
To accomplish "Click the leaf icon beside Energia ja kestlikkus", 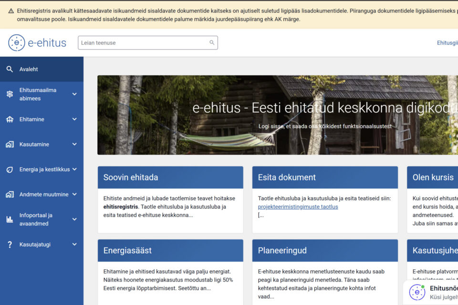I will pyautogui.click(x=10, y=170).
